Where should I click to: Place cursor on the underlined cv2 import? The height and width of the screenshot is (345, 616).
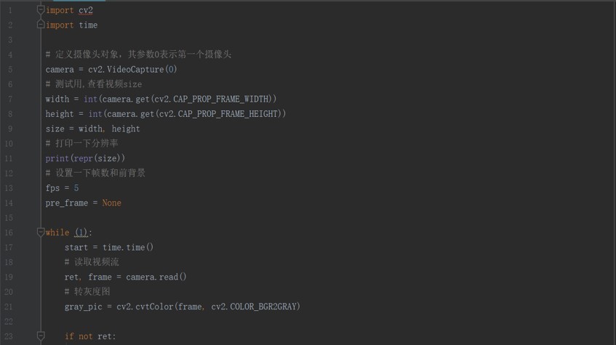(86, 10)
